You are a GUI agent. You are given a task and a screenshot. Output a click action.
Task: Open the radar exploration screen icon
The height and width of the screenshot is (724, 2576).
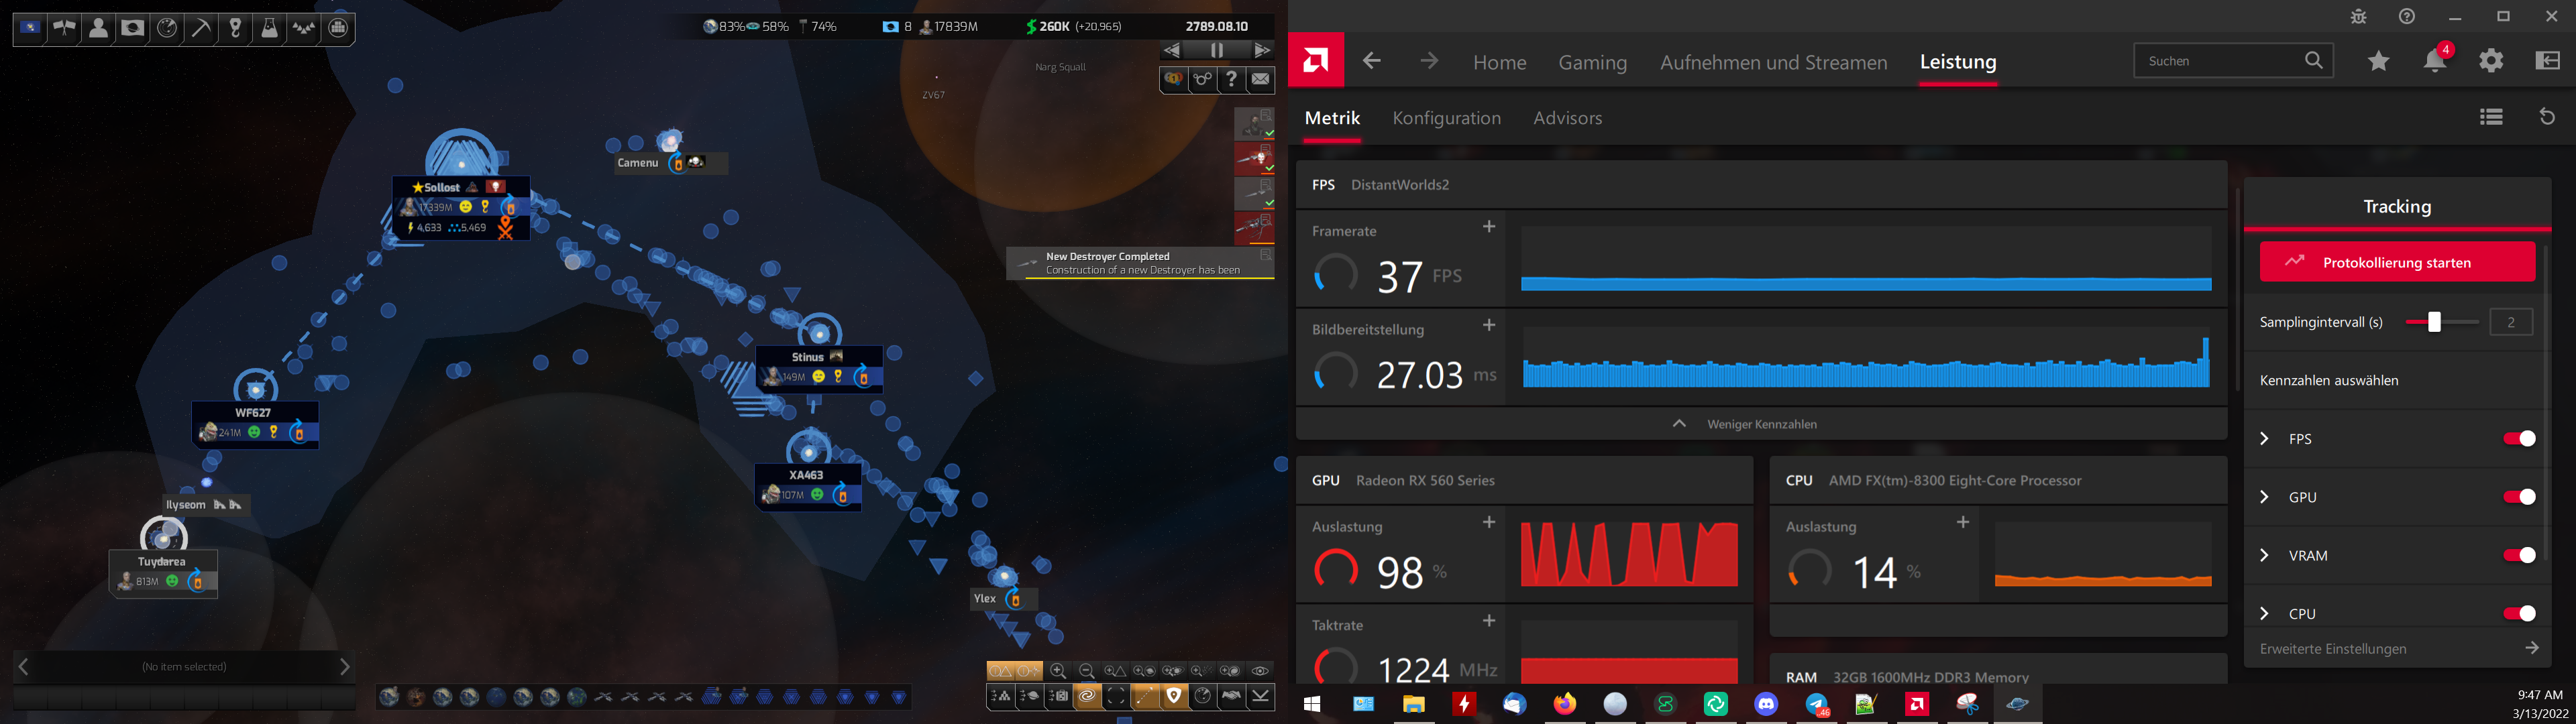coord(167,28)
